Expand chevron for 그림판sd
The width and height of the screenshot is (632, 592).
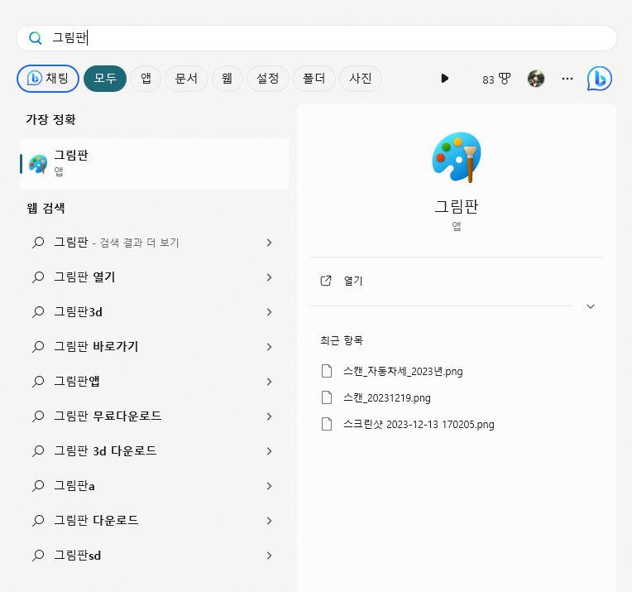[x=269, y=556]
